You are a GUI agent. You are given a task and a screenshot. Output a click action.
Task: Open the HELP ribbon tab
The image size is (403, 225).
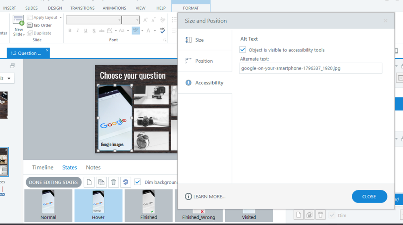161,8
